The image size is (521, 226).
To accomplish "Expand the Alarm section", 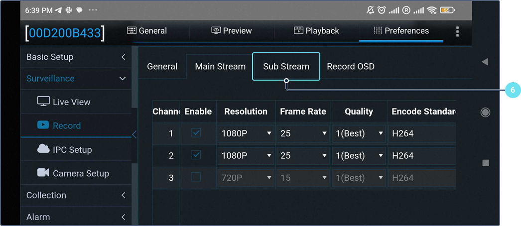I will click(x=76, y=217).
